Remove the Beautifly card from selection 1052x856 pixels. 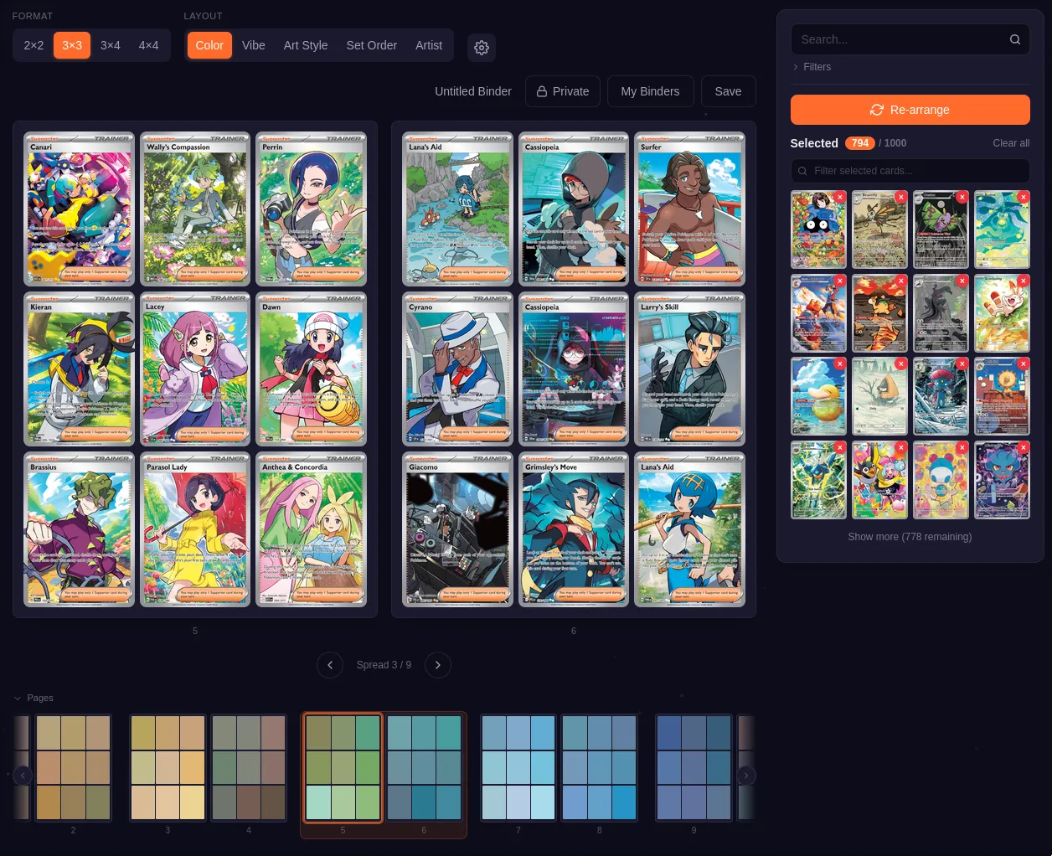point(901,197)
